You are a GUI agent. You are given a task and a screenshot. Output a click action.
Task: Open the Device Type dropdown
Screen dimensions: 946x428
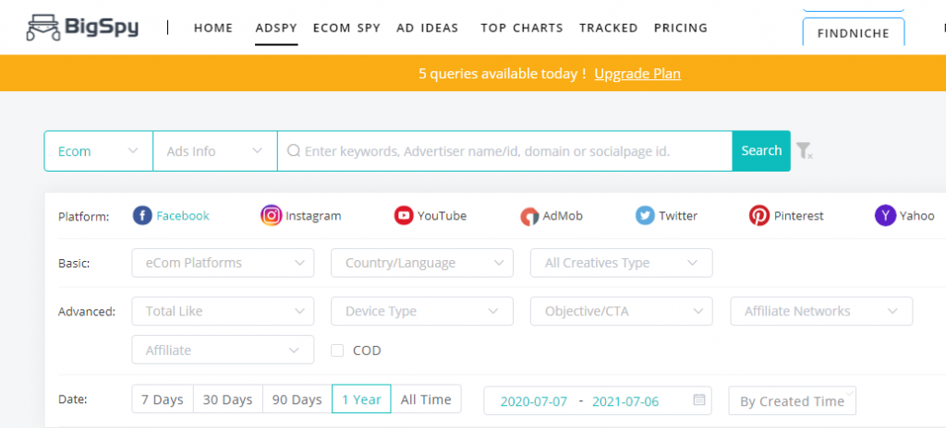tap(421, 311)
